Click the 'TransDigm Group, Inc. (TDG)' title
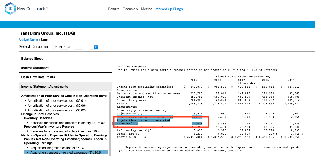 coord(47,33)
